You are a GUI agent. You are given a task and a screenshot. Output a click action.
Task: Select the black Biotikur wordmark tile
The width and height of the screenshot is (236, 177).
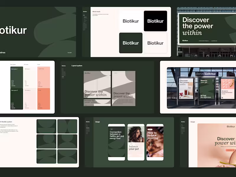tap(155, 21)
